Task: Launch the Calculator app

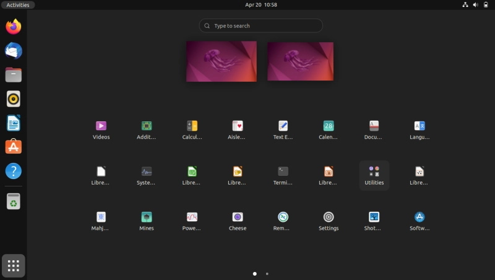Action: pyautogui.click(x=192, y=130)
